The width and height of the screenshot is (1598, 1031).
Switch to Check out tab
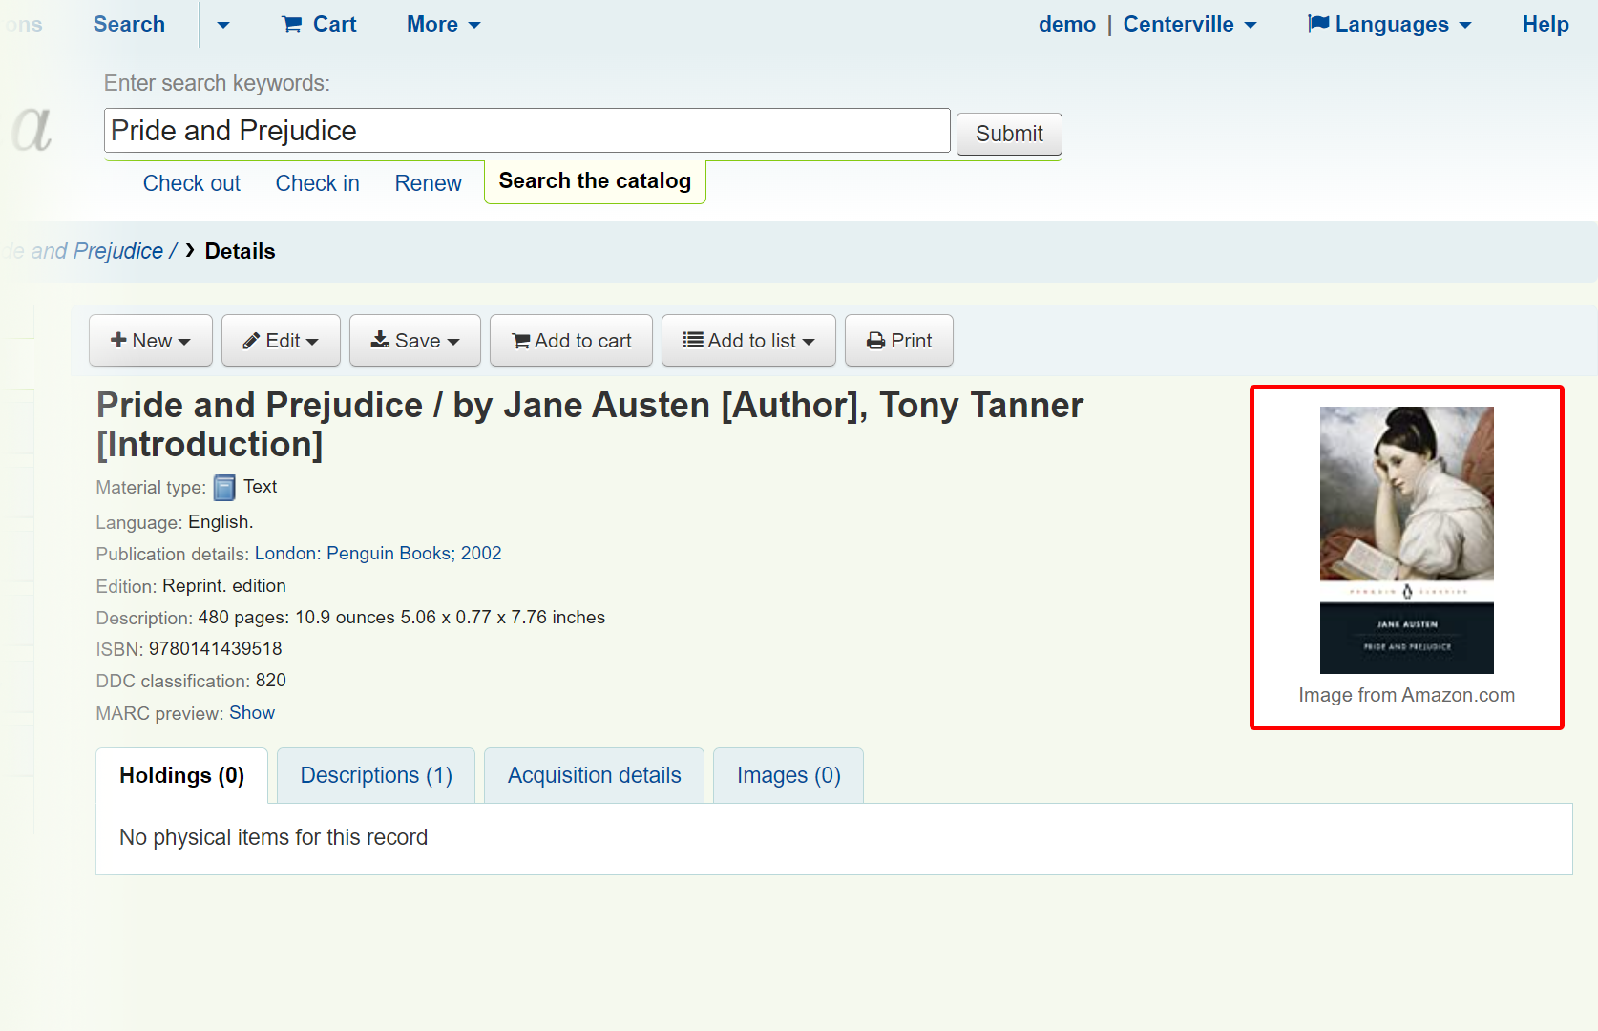click(x=192, y=183)
